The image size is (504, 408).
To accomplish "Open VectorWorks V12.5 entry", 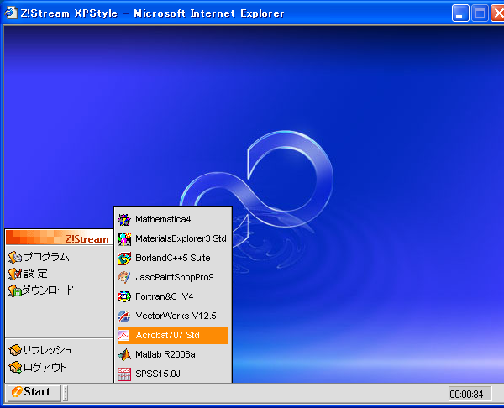I will coord(173,316).
